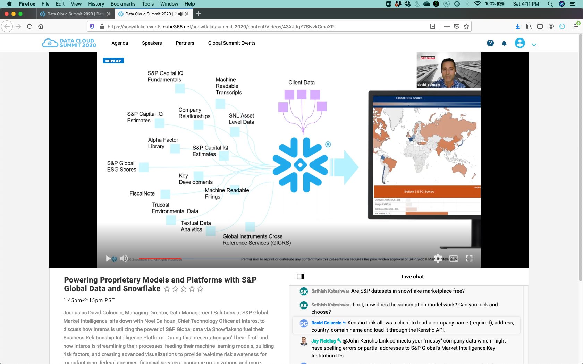
Task: Open the Bookmarks menu
Action: click(123, 4)
